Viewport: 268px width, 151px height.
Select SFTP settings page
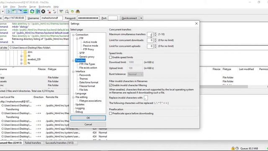[82, 53]
